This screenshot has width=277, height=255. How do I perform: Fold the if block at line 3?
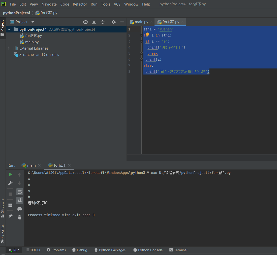pyautogui.click(x=141, y=42)
